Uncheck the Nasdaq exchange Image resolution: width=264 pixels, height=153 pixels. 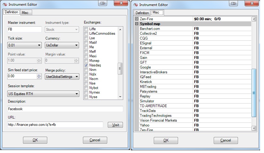point(86,65)
